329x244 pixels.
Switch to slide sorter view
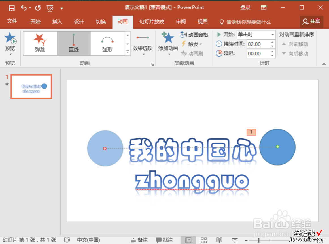204,240
